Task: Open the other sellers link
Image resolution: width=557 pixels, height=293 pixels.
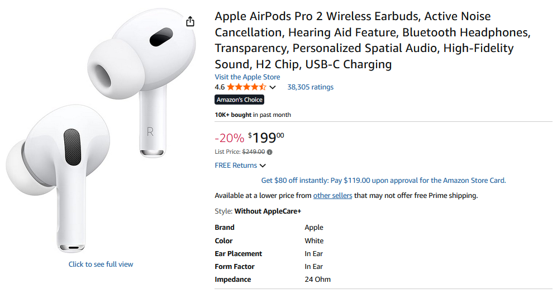Action: pyautogui.click(x=332, y=196)
